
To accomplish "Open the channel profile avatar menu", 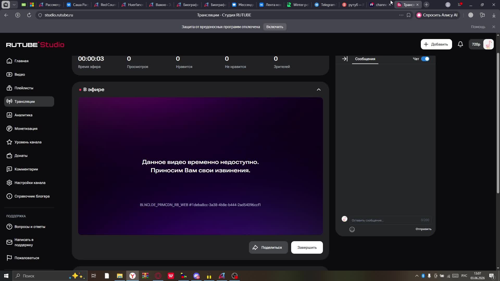I will 488,44.
